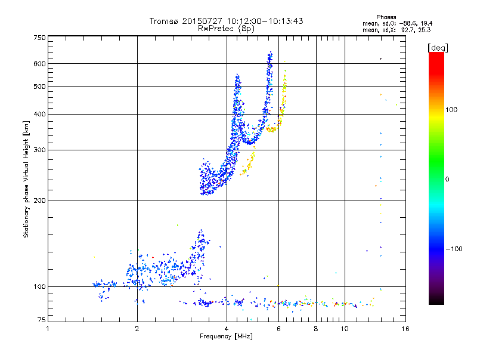Click the x-axis tick label '6'
The height and width of the screenshot is (358, 477).
coord(278,329)
